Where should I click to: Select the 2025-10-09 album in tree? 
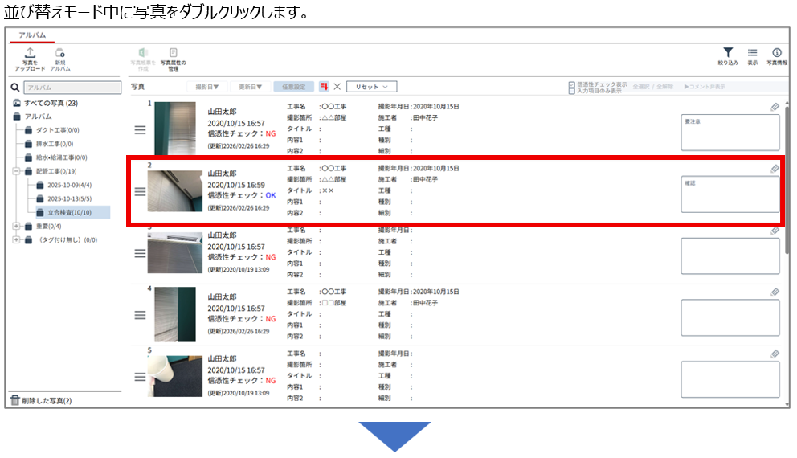[x=68, y=185]
